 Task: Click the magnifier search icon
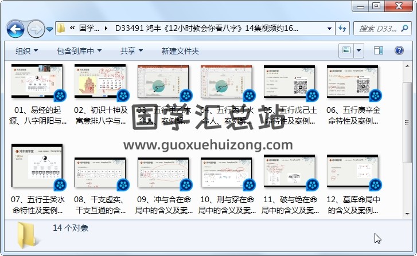coord(405,28)
